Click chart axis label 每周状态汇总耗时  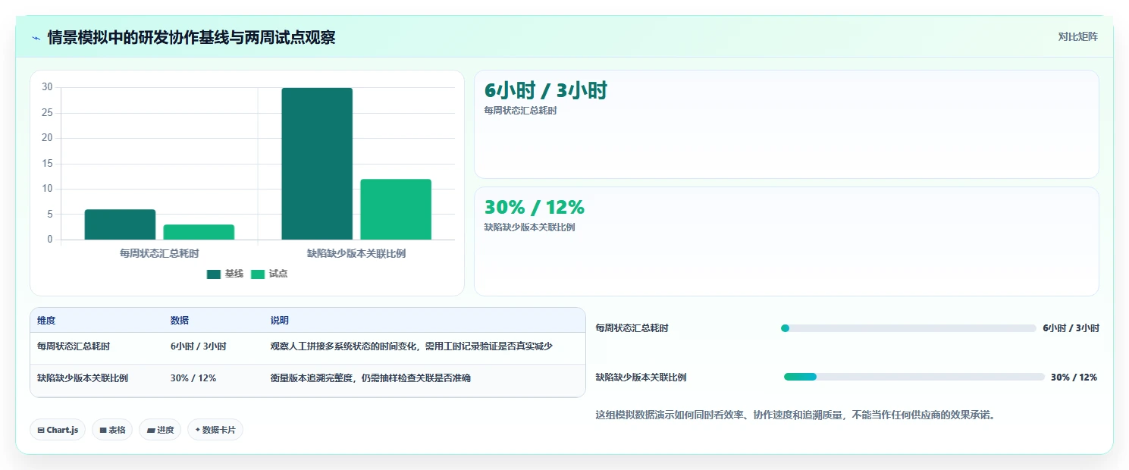[159, 253]
